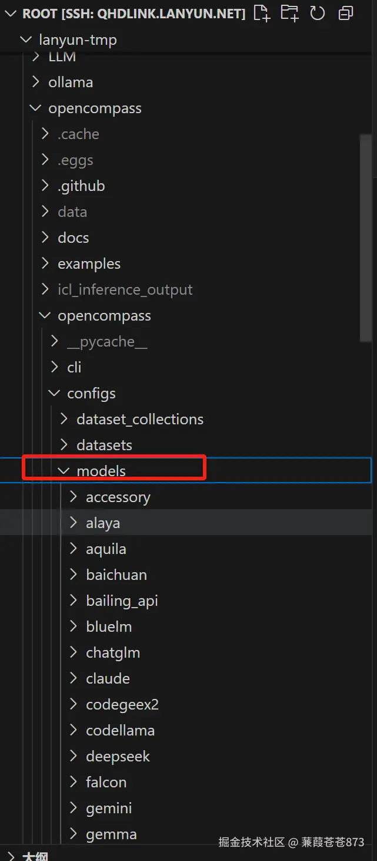Open the baichuan folder
The height and width of the screenshot is (861, 377).
point(116,575)
